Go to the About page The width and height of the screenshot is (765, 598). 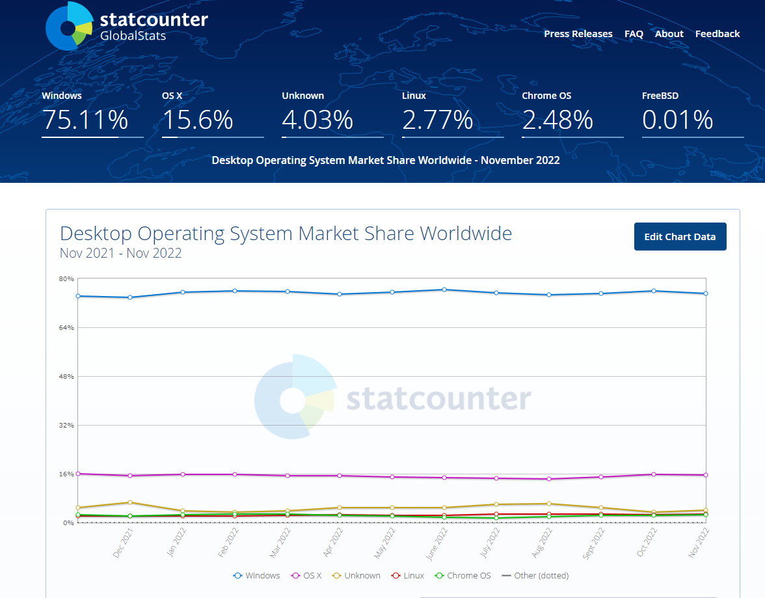(x=669, y=34)
